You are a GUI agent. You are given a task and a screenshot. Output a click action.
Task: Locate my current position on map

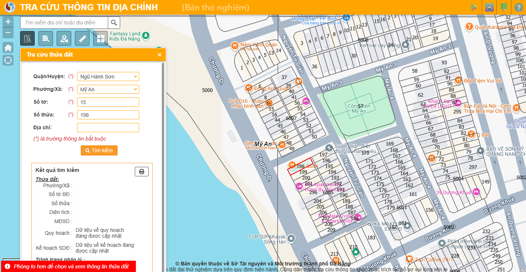[x=8, y=60]
